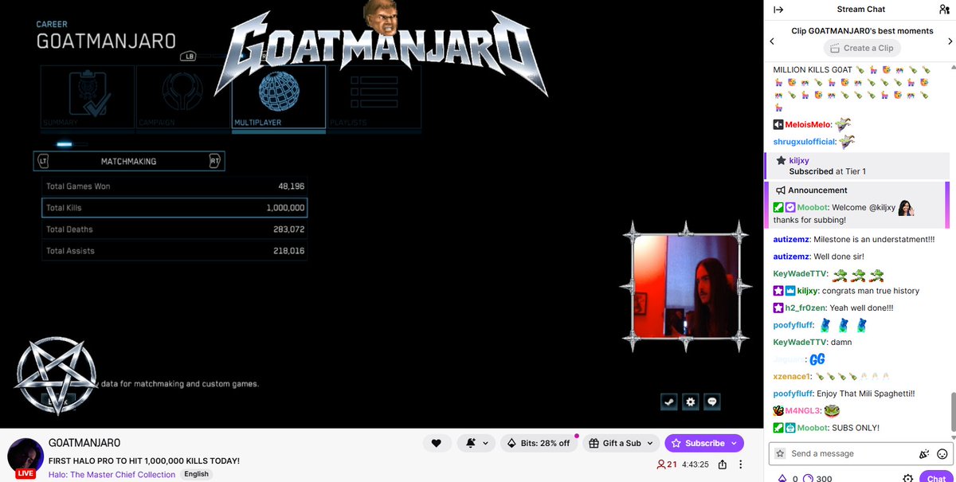This screenshot has width=956, height=482.
Task: Open the emote picker
Action: 942,453
